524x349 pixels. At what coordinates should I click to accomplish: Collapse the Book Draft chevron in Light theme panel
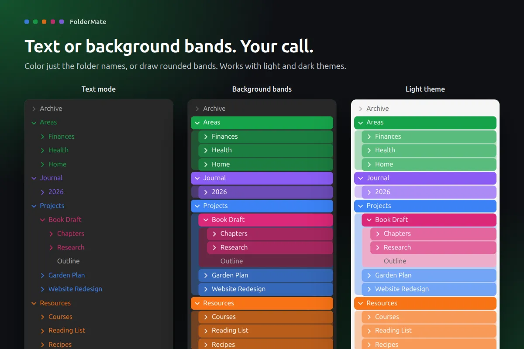(x=369, y=220)
